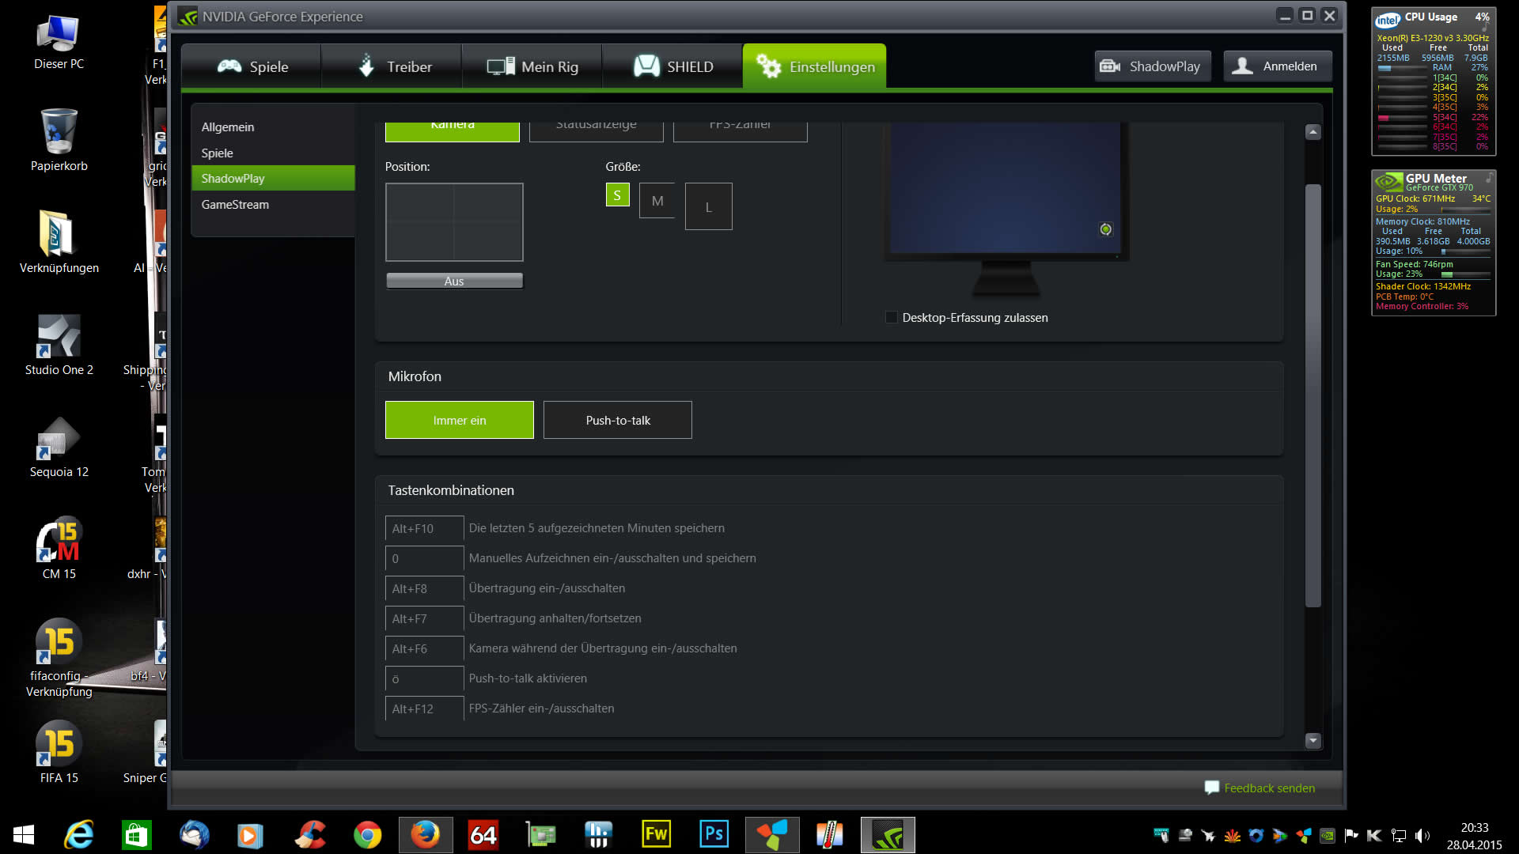1519x854 pixels.
Task: Select Allgemein in the settings sidebar
Action: pos(273,127)
